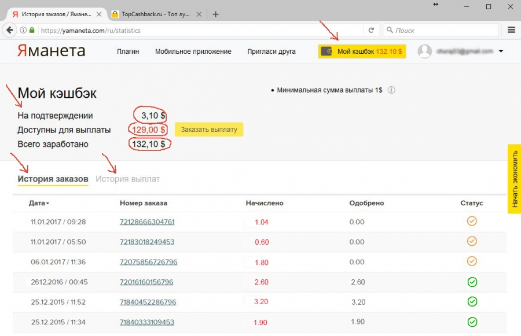This screenshot has width=521, height=336.
Task: Click status icon for order 72075856726796
Action: click(x=472, y=261)
